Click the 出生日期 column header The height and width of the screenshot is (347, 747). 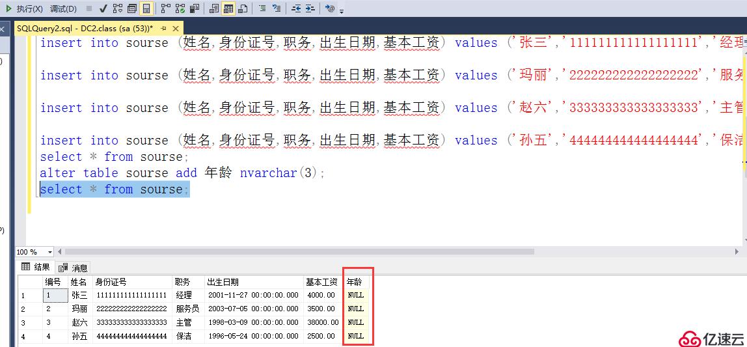pos(255,282)
